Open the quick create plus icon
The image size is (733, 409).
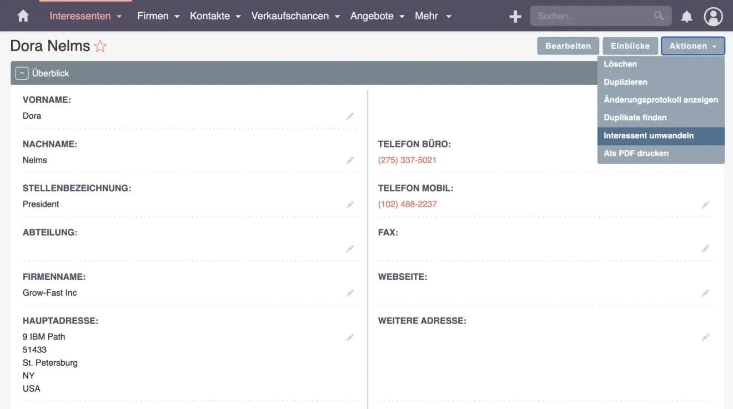[x=515, y=16]
